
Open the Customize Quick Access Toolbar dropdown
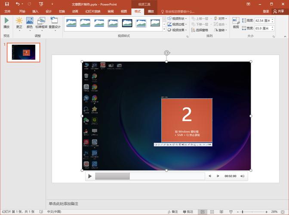(x=52, y=4)
